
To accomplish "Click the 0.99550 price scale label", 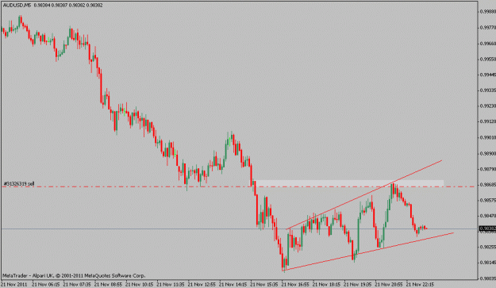I will pyautogui.click(x=487, y=59).
